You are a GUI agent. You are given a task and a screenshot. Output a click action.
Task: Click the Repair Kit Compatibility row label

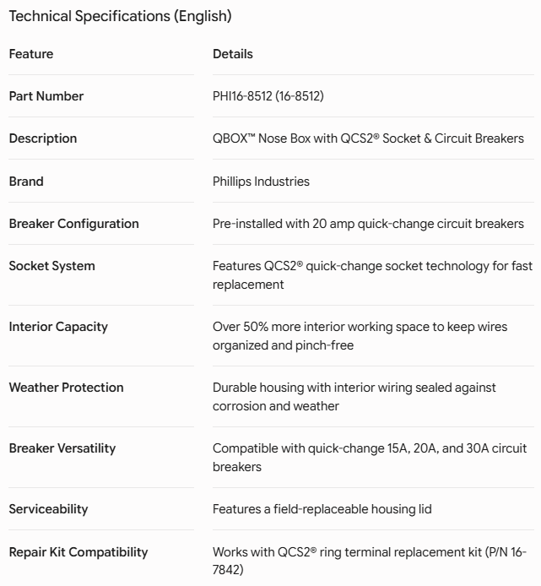[78, 552]
